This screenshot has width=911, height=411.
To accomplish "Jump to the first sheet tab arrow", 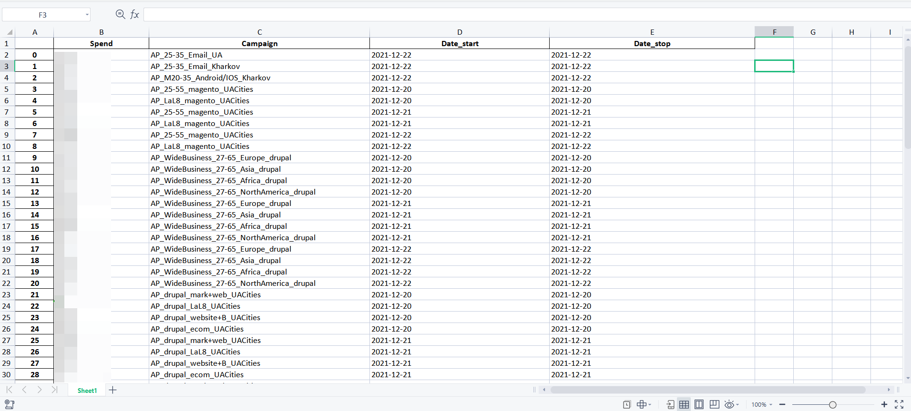I will (9, 390).
